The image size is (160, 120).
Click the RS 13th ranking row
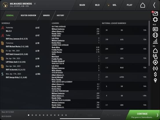pyautogui.click(x=124, y=30)
